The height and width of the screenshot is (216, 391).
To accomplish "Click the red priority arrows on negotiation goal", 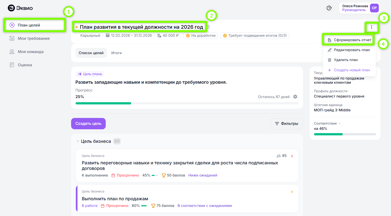I will [292, 156].
